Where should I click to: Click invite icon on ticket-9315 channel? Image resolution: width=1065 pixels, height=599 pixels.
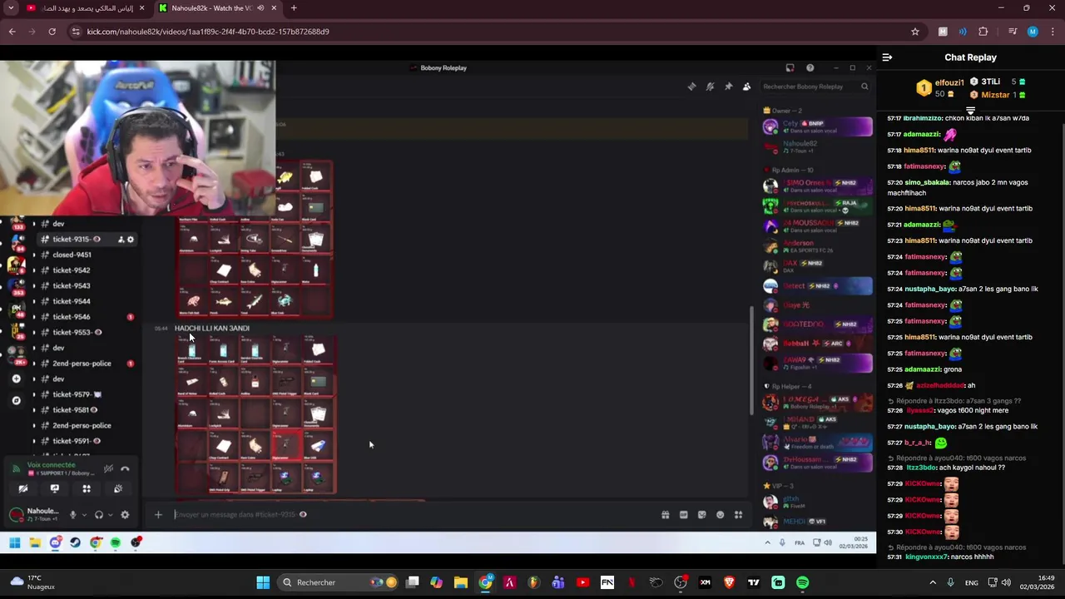click(x=121, y=240)
